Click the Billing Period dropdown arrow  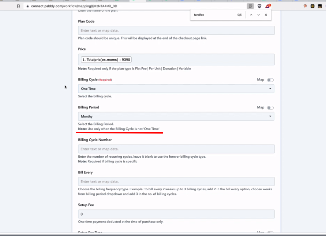tap(270, 116)
